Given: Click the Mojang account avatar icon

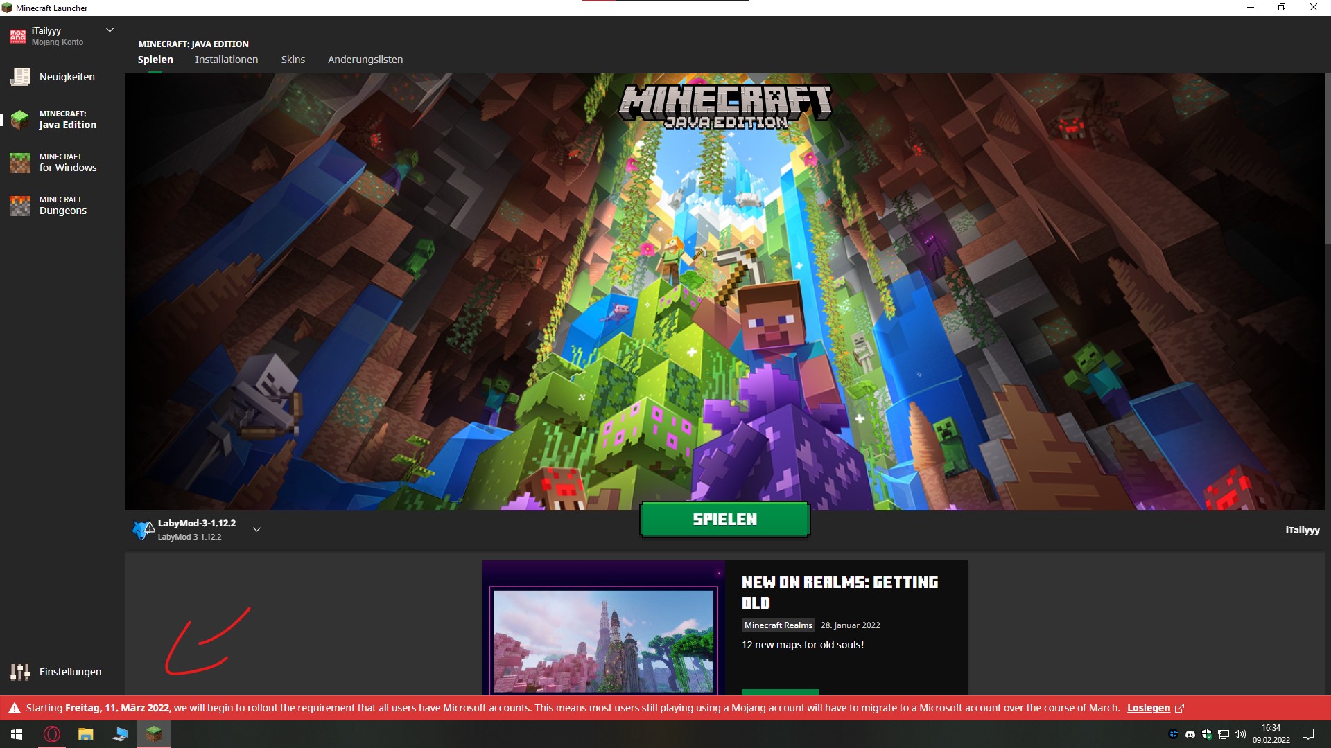Looking at the screenshot, I should pos(18,37).
